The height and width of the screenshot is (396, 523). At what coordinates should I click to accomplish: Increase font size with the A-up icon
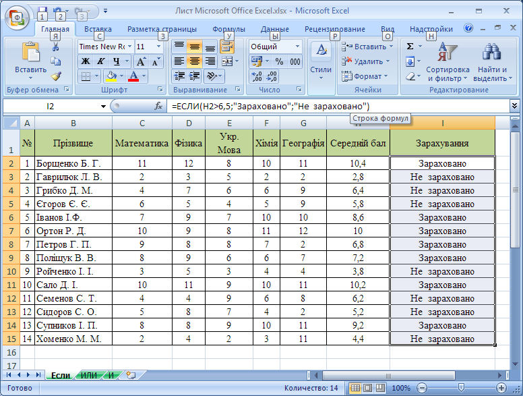(141, 61)
